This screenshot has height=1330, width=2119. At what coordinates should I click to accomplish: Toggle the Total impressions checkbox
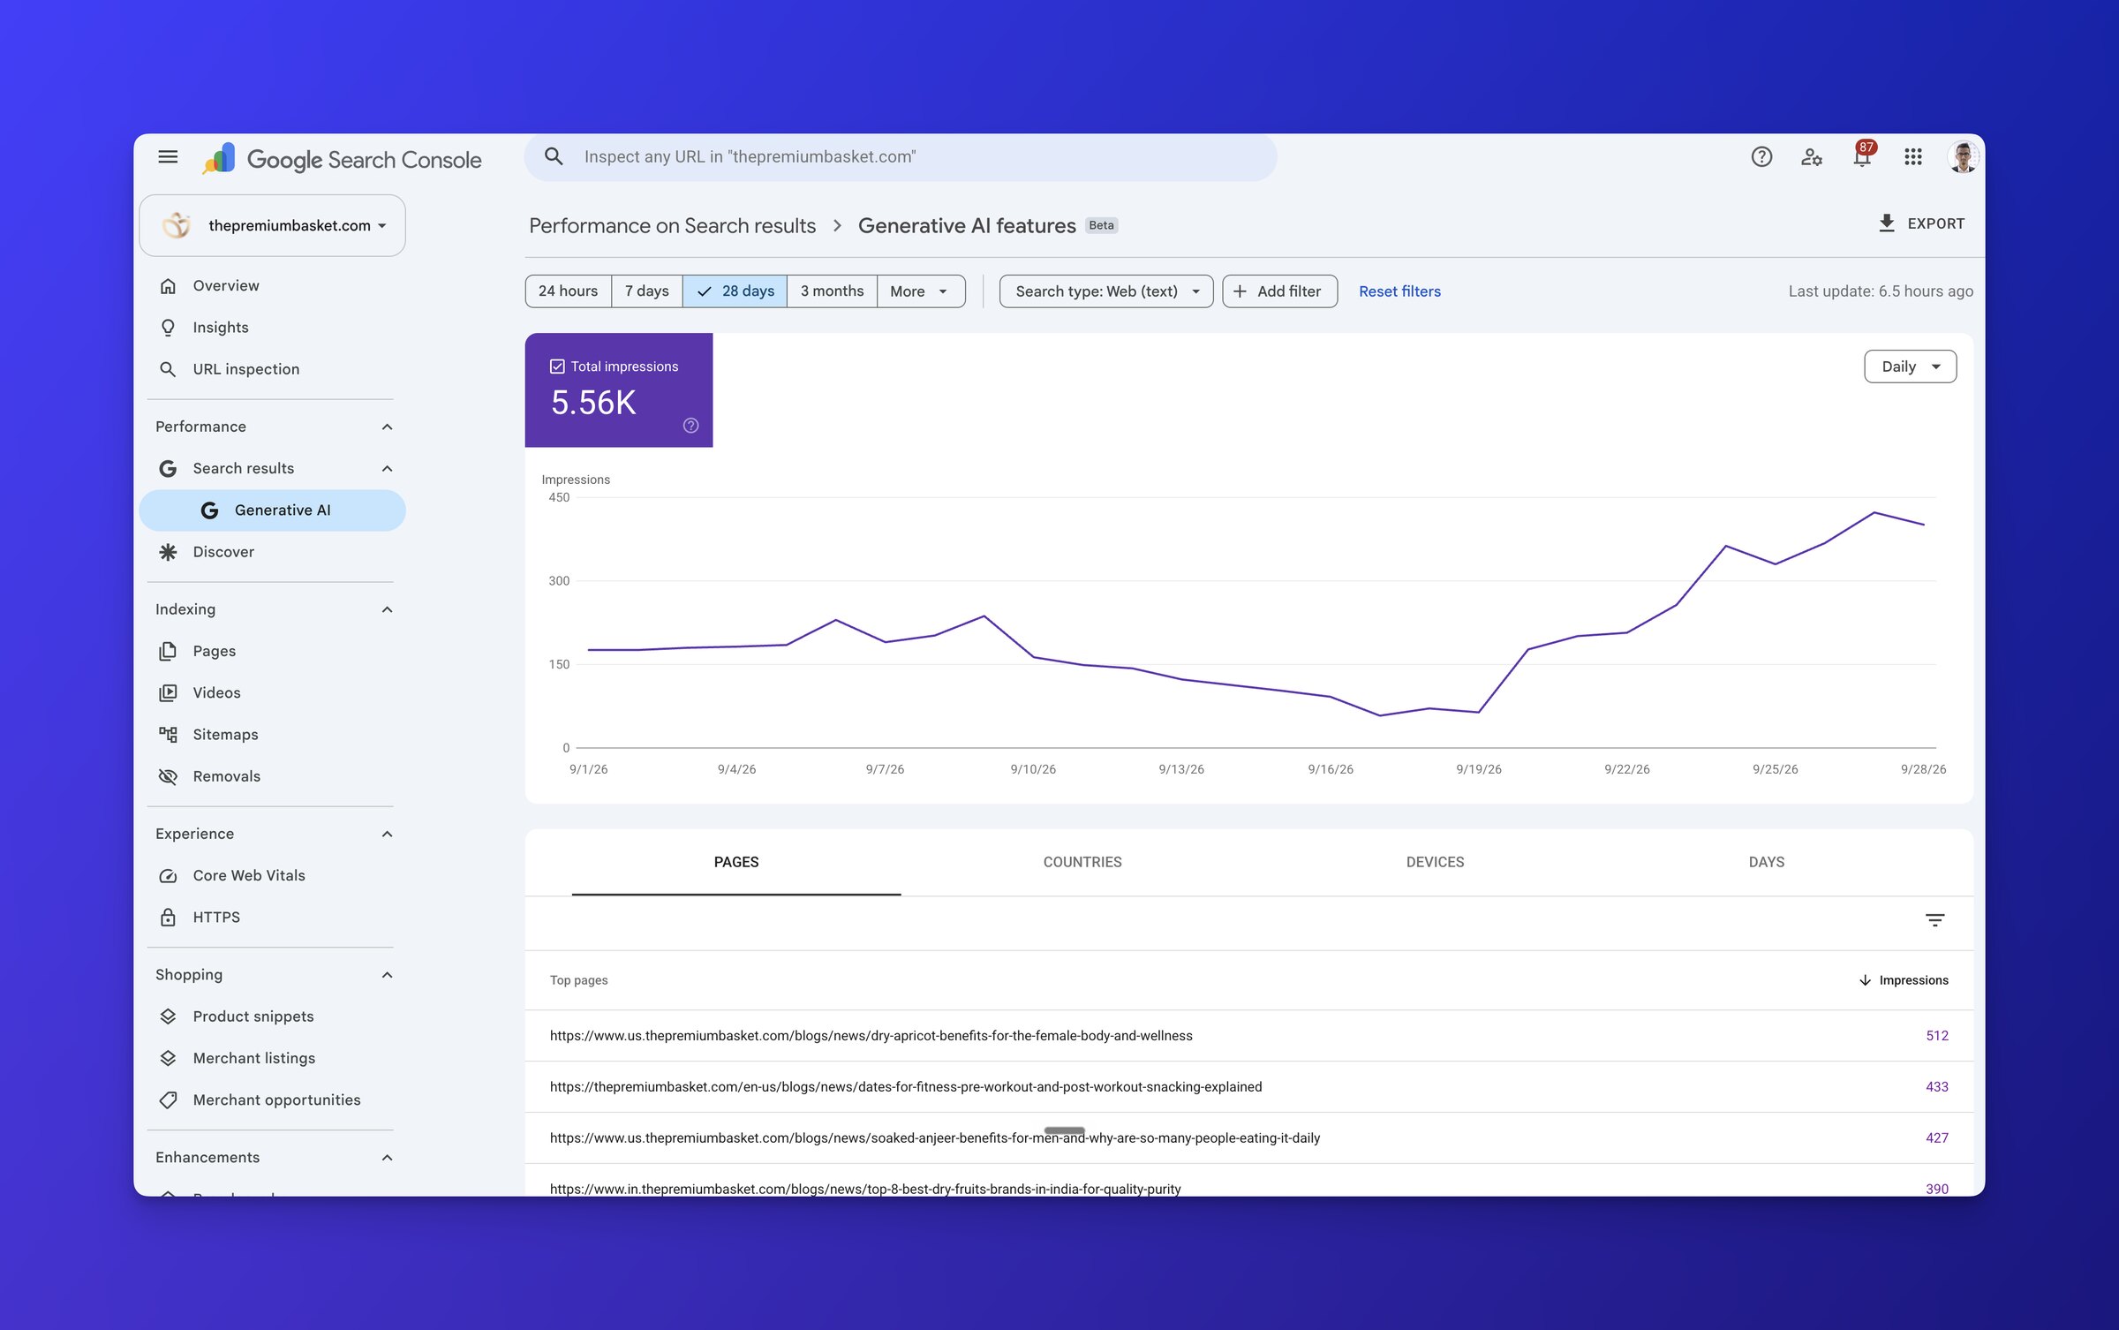click(557, 367)
